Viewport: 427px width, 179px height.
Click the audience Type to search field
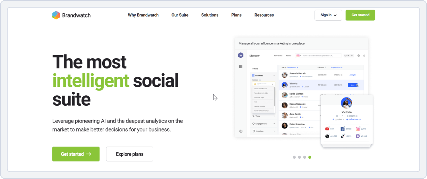click(x=263, y=84)
